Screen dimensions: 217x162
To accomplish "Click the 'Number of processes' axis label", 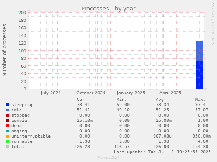I will point(4,50).
